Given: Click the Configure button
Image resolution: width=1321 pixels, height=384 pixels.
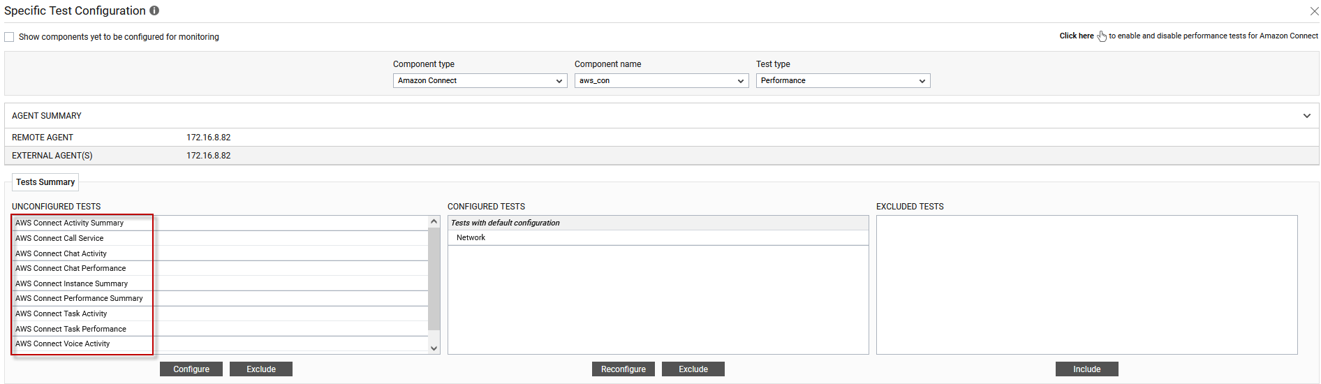Looking at the screenshot, I should [191, 369].
